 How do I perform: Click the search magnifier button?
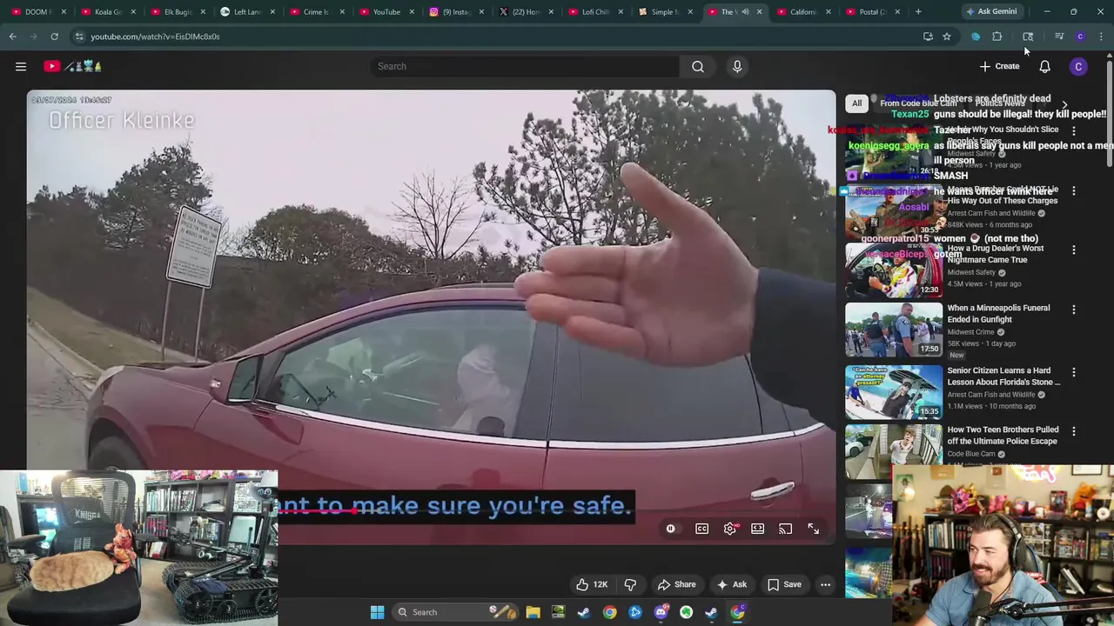698,66
